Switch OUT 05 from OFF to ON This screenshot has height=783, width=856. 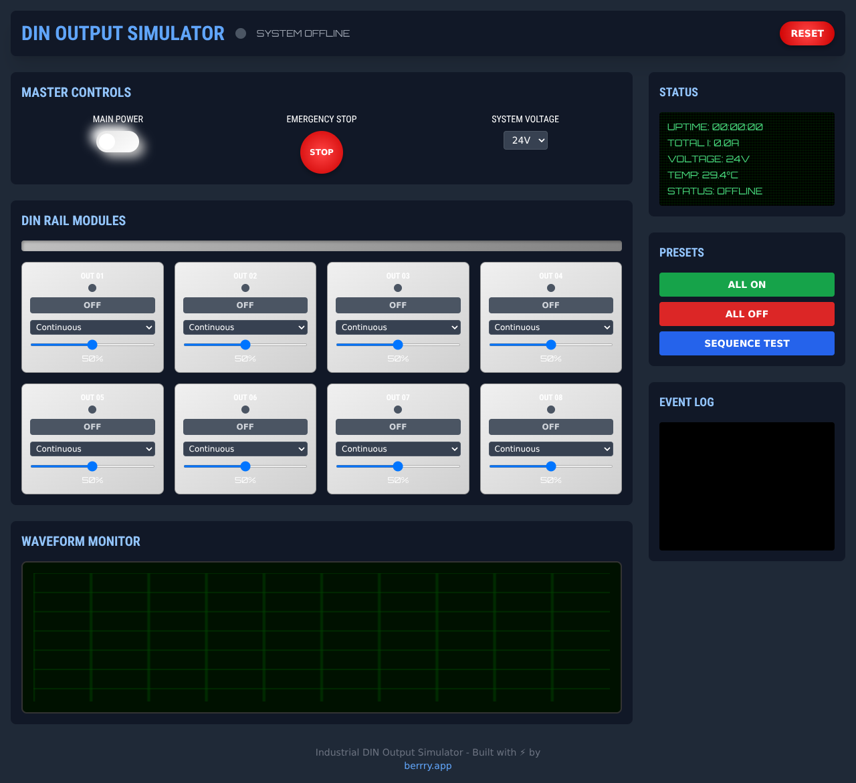[x=92, y=426]
